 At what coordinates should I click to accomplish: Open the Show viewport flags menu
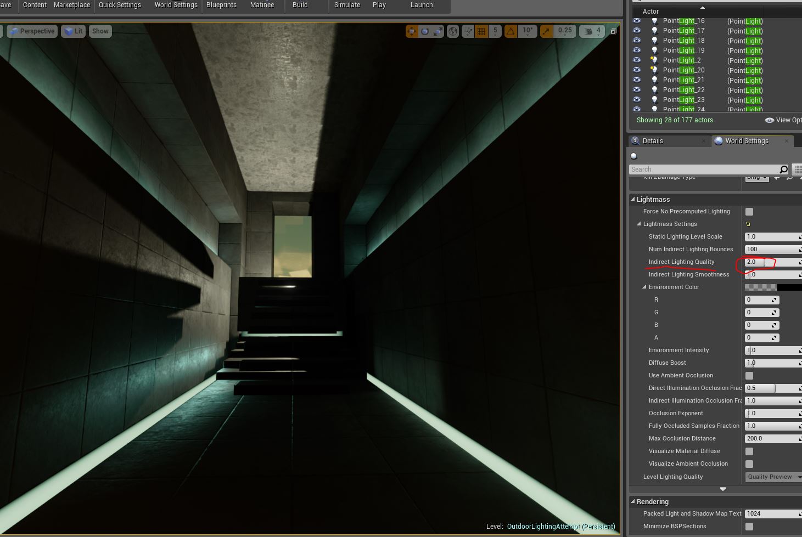(x=100, y=31)
